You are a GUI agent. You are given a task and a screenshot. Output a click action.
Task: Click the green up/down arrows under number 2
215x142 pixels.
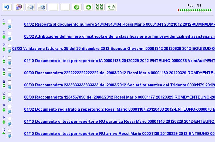pyautogui.click(x=4, y=37)
